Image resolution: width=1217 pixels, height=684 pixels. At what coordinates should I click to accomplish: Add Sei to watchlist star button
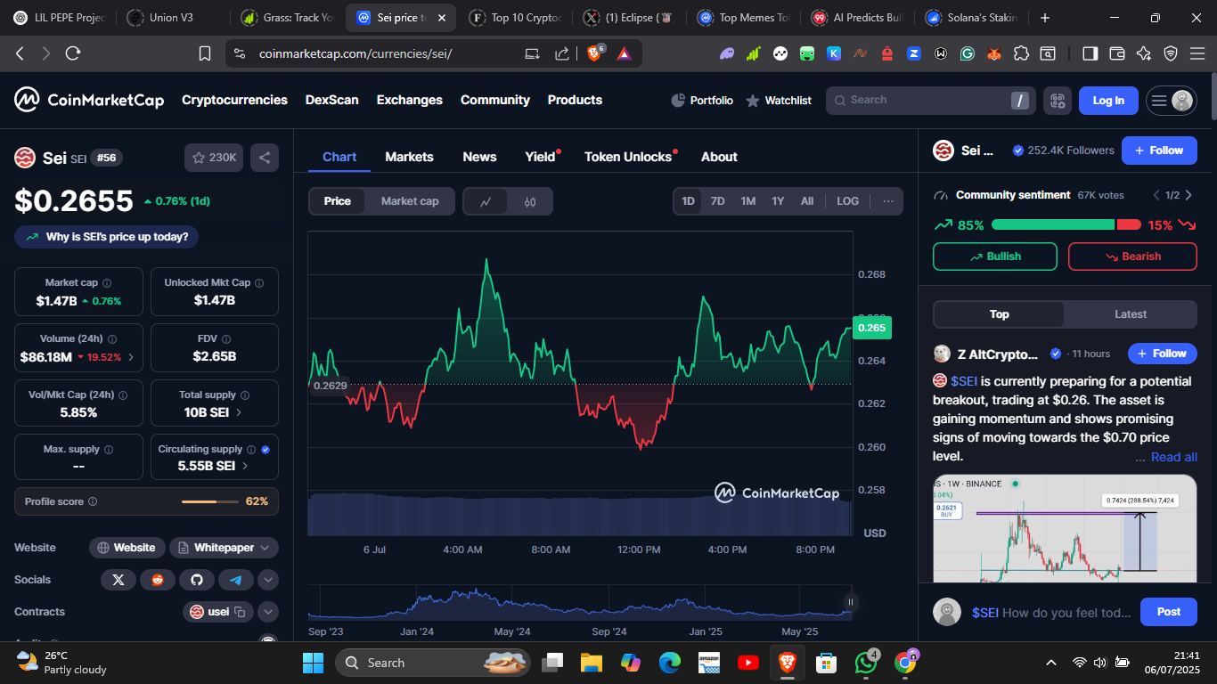[214, 158]
